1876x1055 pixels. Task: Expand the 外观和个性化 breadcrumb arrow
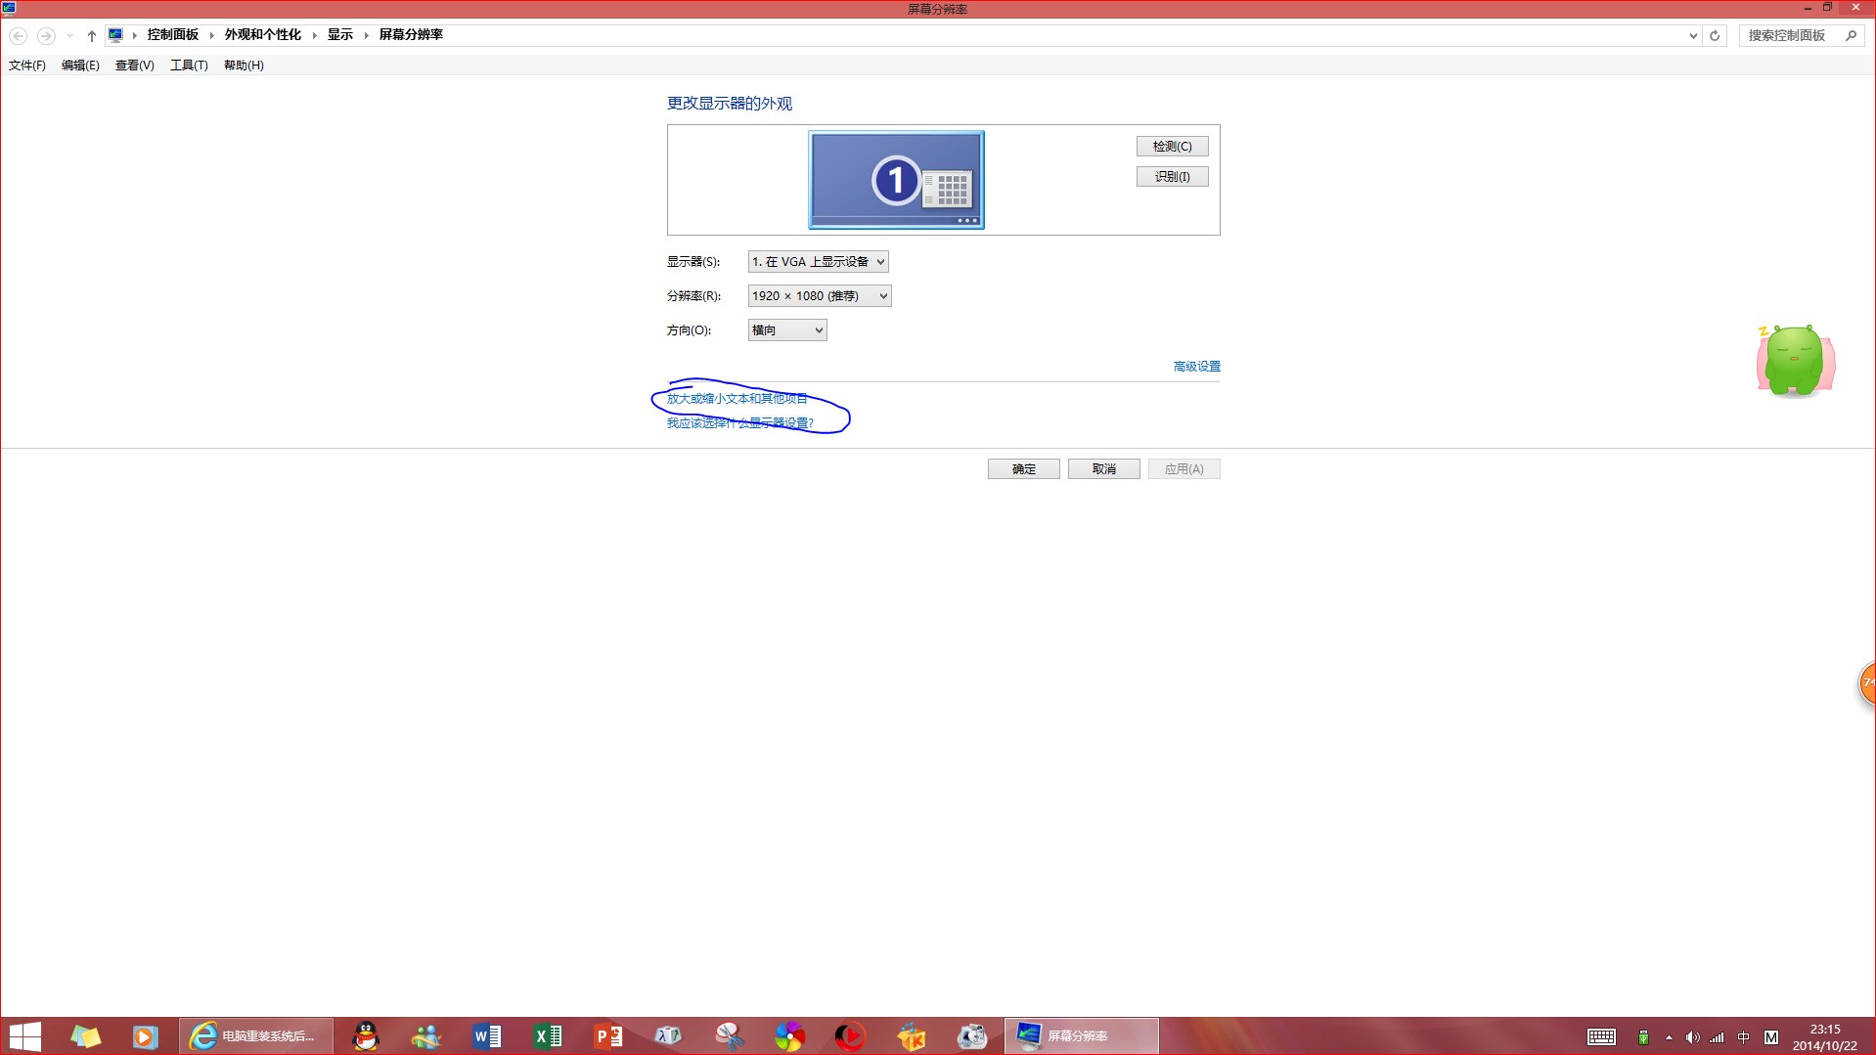tap(314, 35)
